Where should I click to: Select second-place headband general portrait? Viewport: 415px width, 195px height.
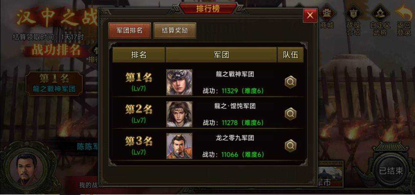pos(179,114)
